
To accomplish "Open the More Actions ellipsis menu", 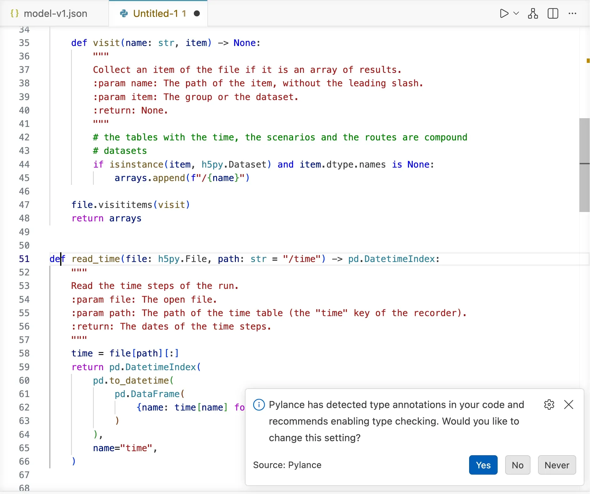I will [572, 13].
